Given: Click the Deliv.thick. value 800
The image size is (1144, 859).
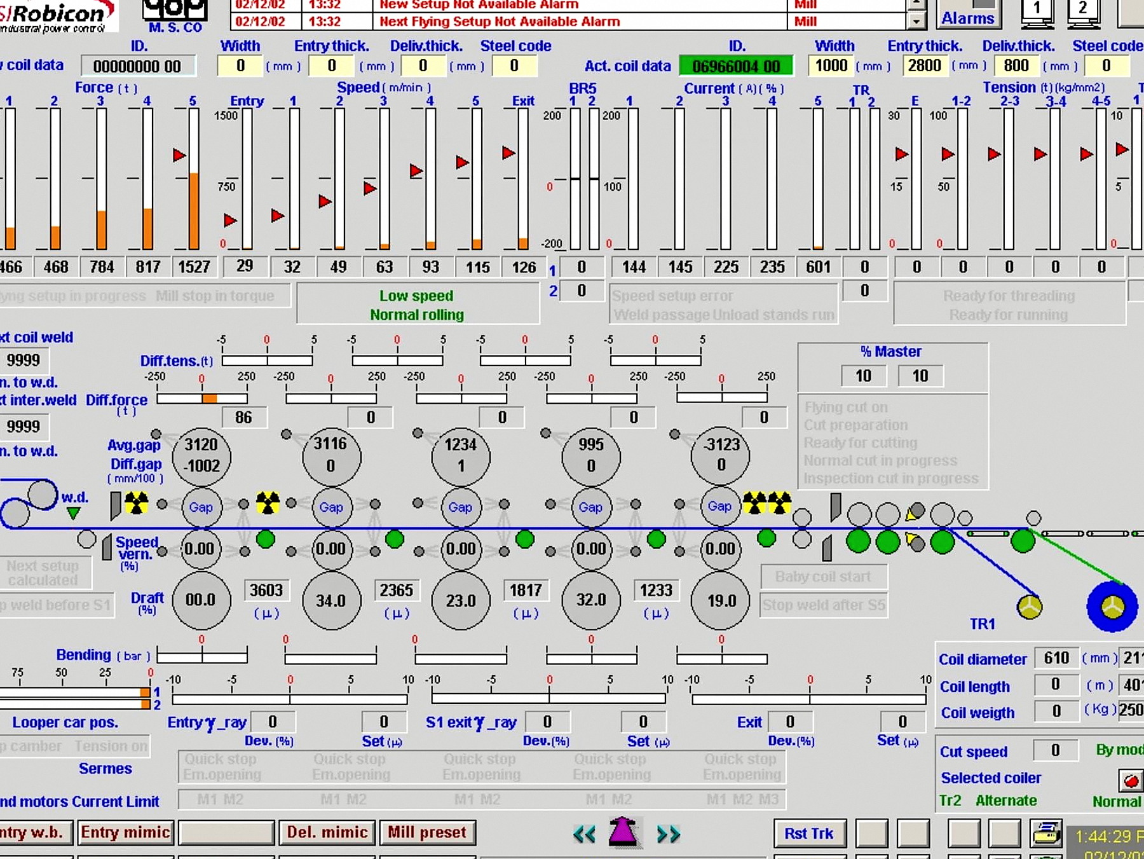Looking at the screenshot, I should (x=1016, y=66).
